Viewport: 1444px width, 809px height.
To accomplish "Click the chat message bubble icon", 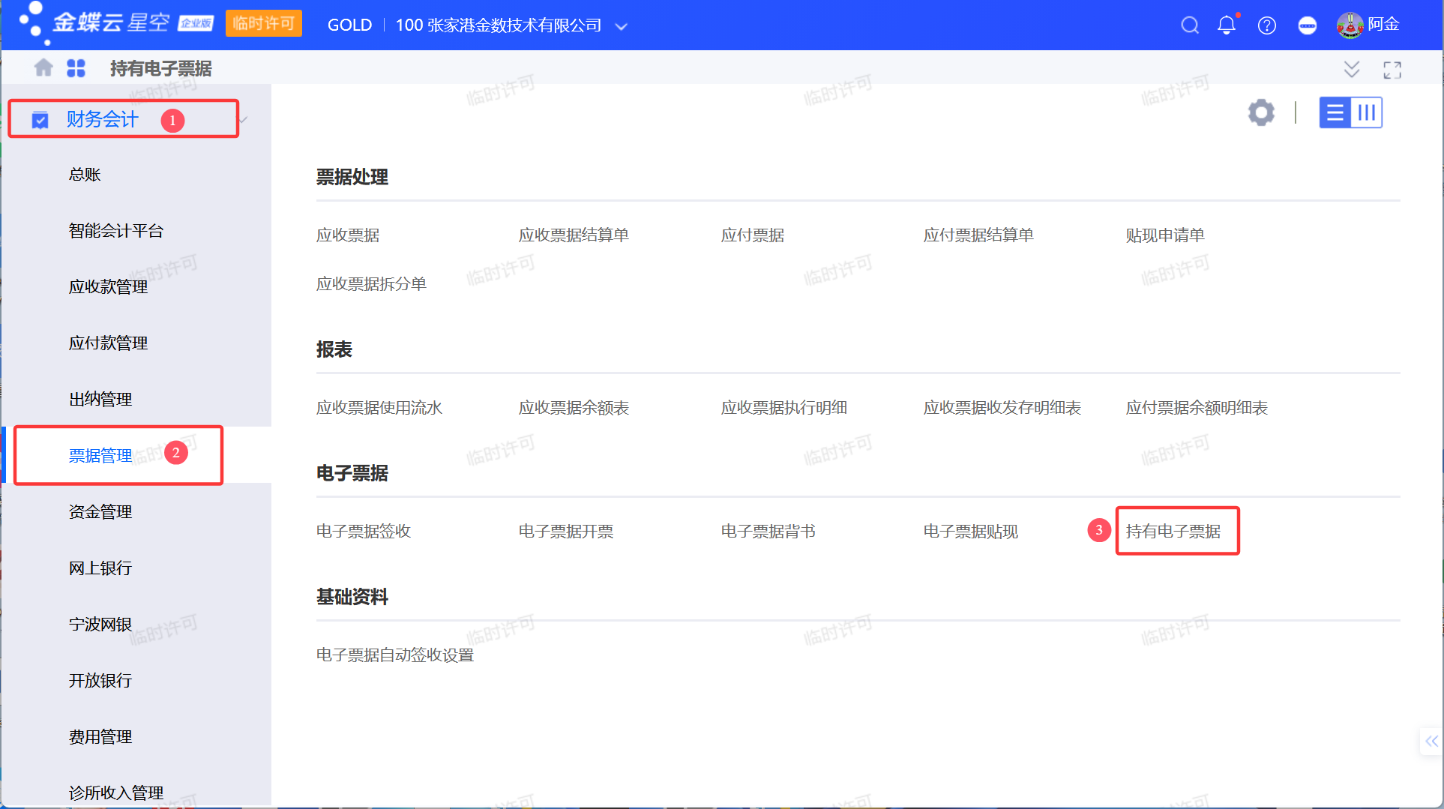I will (1307, 25).
